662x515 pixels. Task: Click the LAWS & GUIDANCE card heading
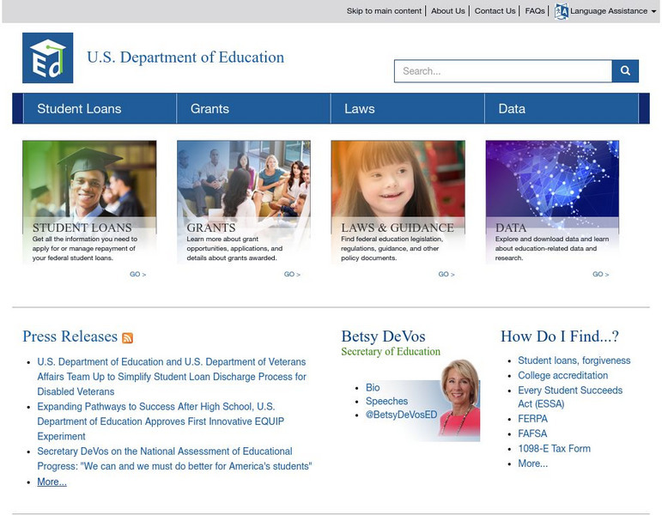[x=398, y=227]
